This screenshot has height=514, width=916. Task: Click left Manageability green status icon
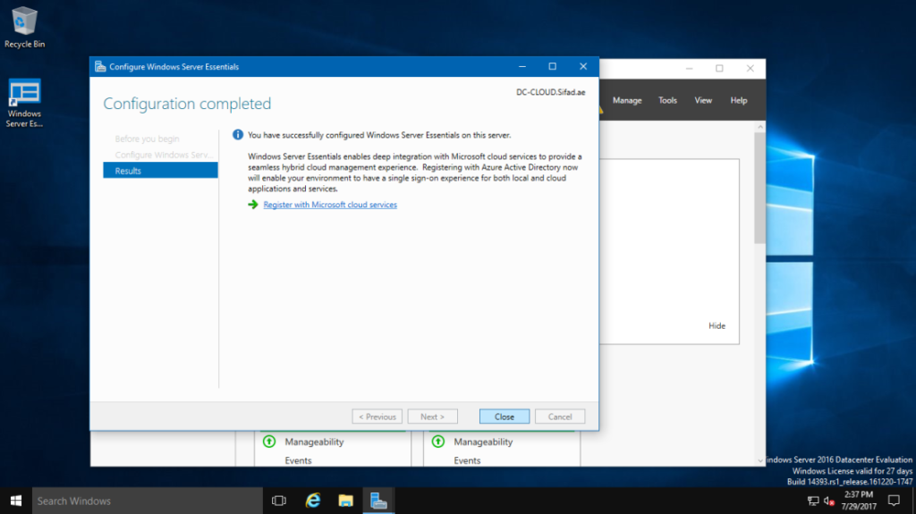[x=269, y=442]
